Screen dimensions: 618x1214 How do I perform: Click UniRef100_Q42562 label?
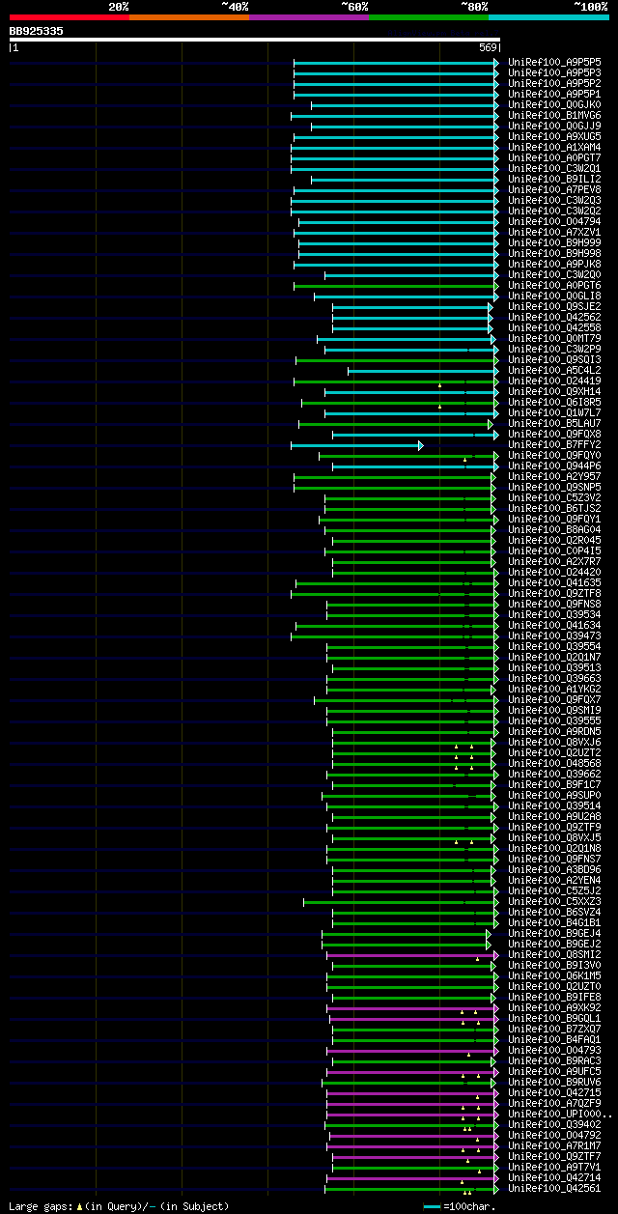pos(553,317)
